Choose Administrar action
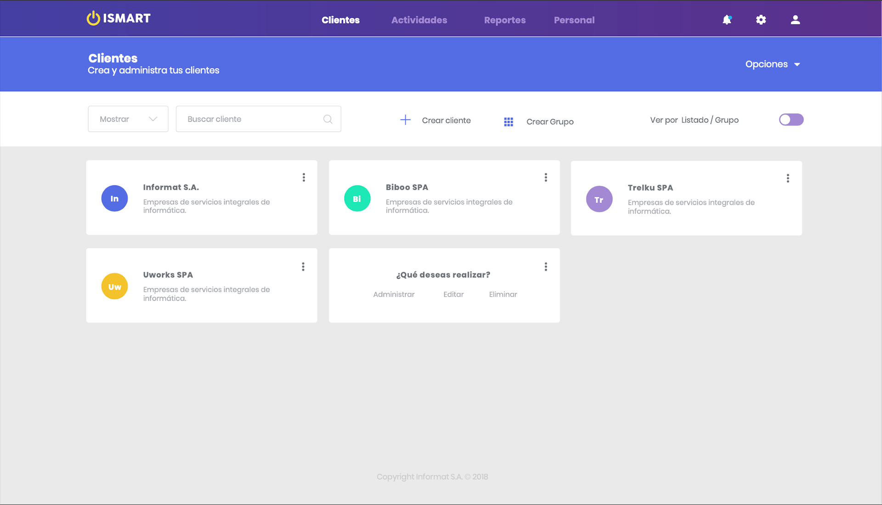This screenshot has height=505, width=882. [394, 294]
